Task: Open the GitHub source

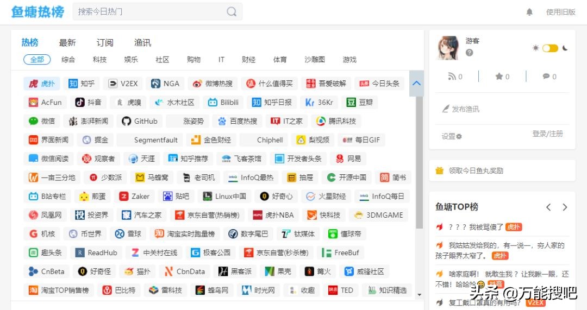Action: [139, 121]
